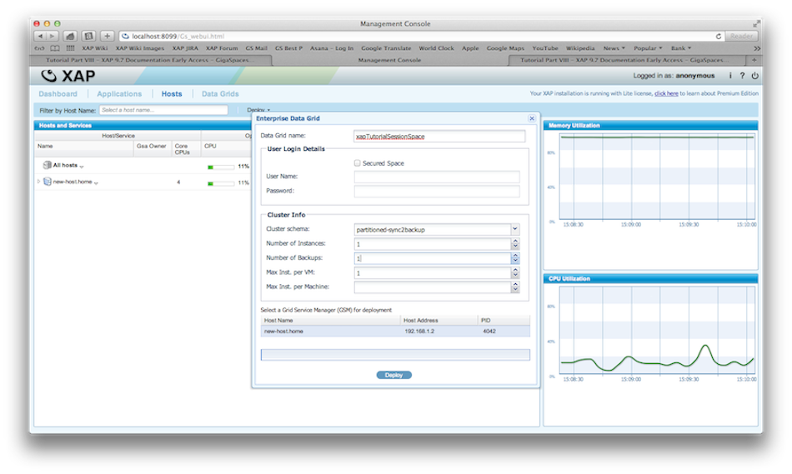Click the Reader button in address bar

click(741, 37)
